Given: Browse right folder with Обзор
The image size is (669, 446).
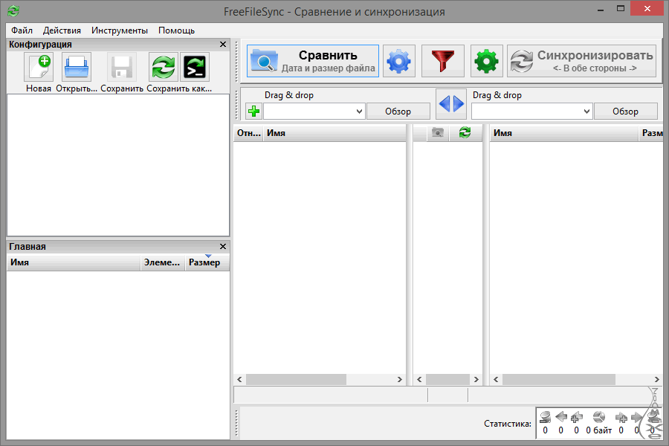Looking at the screenshot, I should (625, 111).
